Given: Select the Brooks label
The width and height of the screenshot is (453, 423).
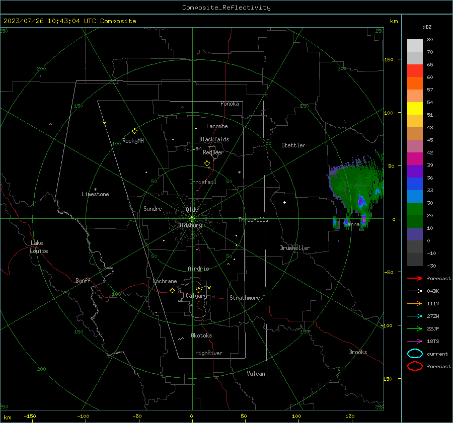Looking at the screenshot, I should (358, 352).
